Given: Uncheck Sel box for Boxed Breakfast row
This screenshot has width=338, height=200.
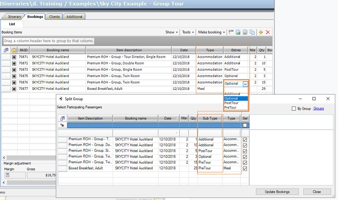Looking at the screenshot, I should (245, 168).
